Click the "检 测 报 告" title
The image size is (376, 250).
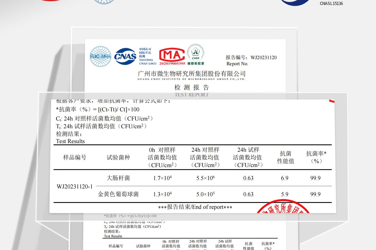tap(192, 87)
